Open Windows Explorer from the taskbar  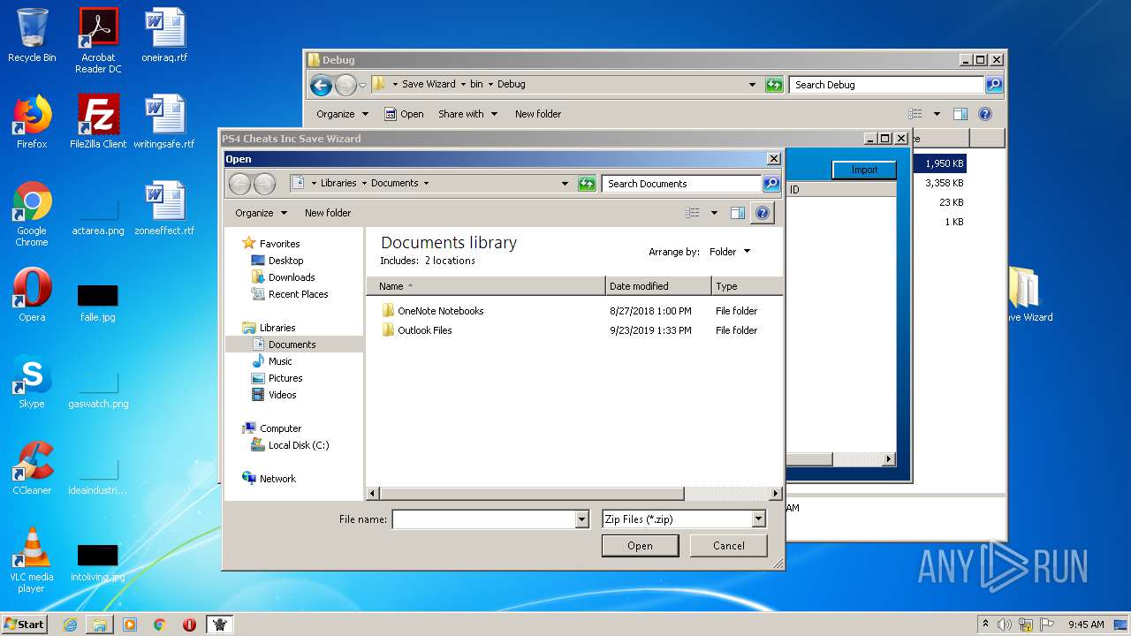[100, 625]
